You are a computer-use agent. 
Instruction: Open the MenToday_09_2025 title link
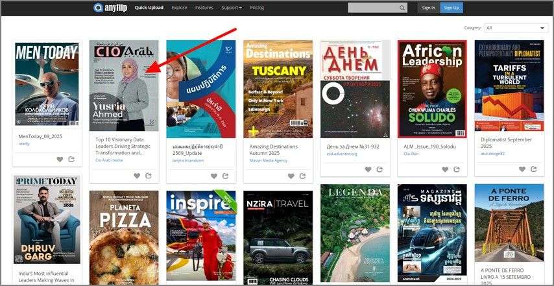point(40,136)
